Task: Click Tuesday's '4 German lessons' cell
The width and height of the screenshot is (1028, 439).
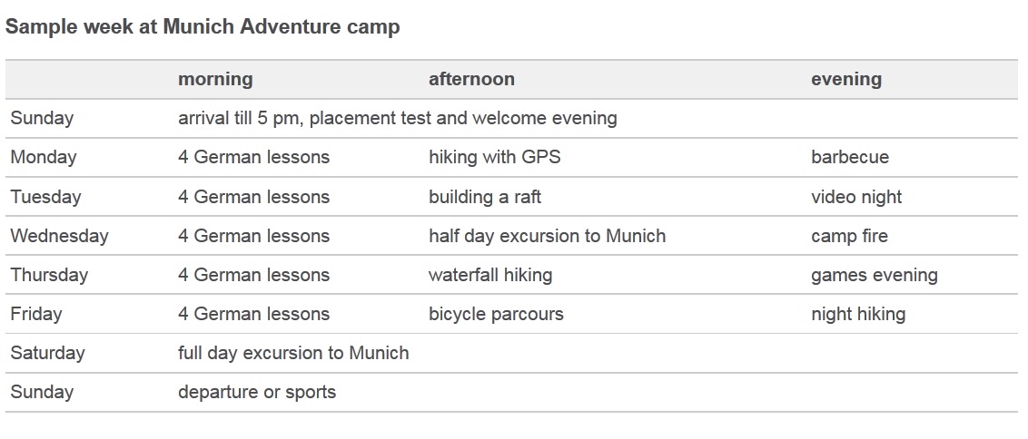Action: coord(253,197)
